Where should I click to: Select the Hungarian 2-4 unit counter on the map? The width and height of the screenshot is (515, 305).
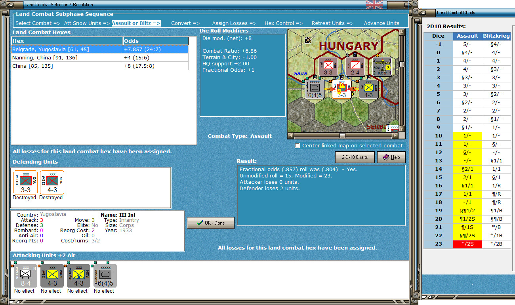pyautogui.click(x=355, y=67)
